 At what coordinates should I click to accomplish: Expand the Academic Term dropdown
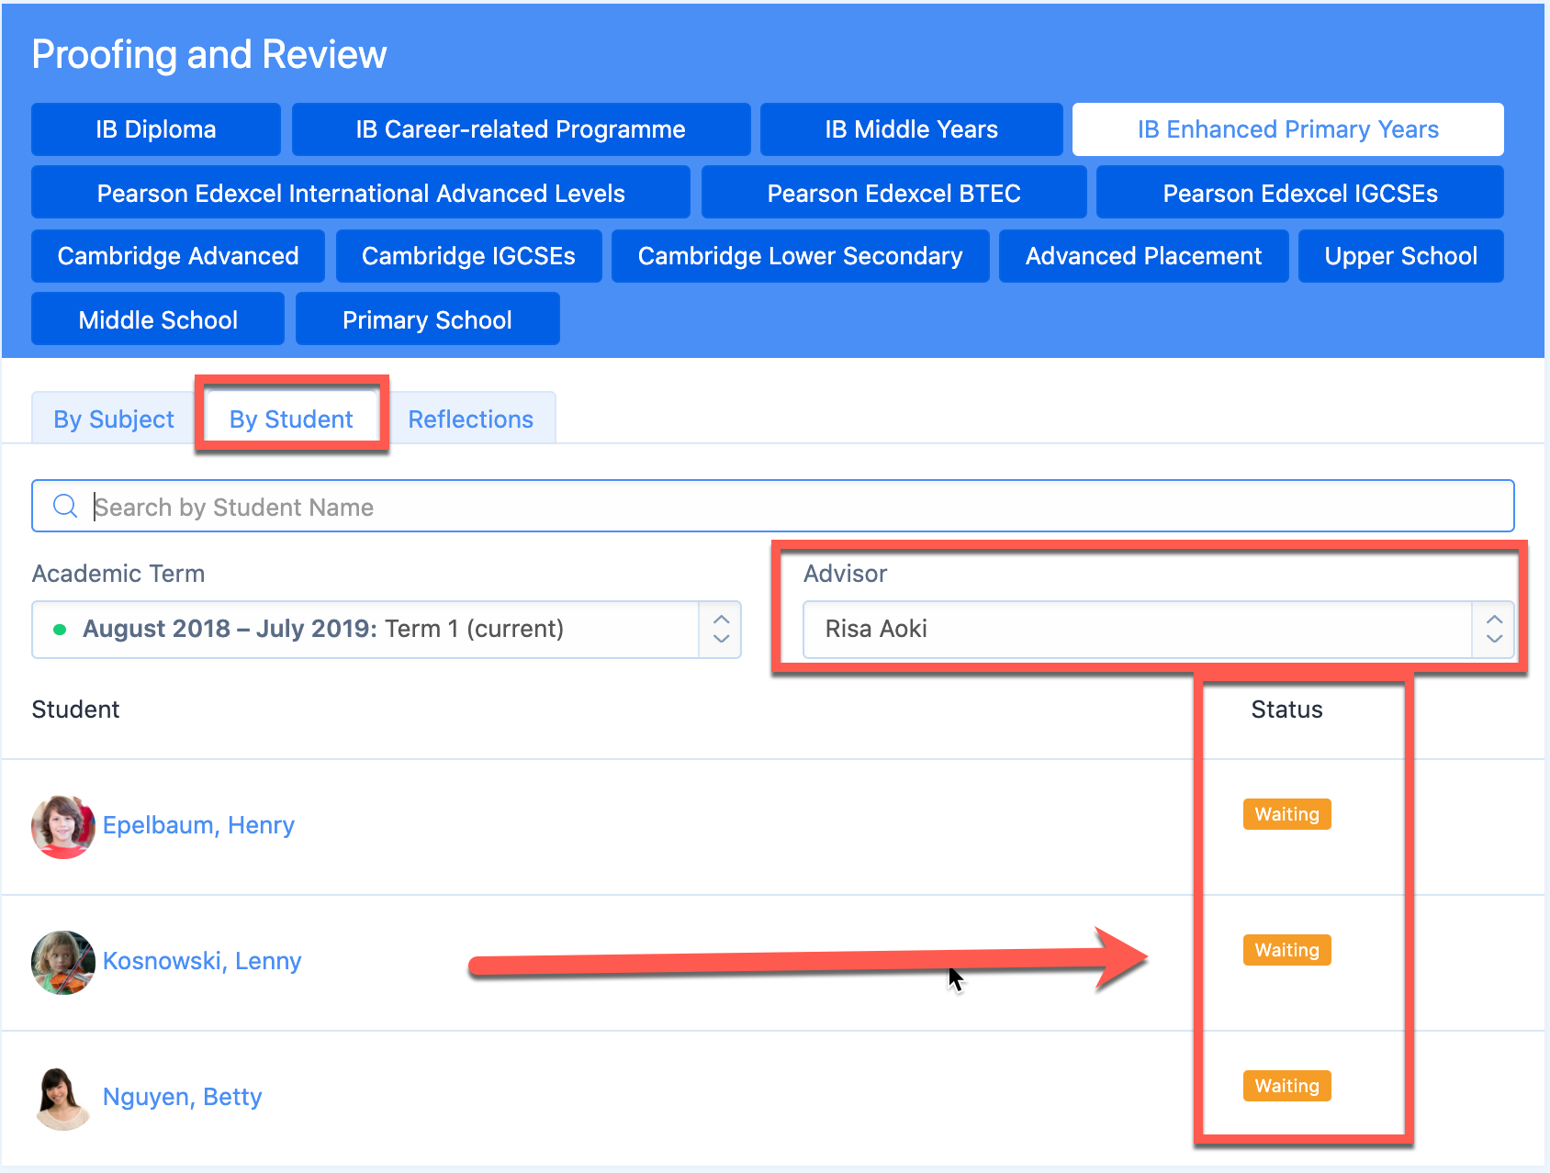[386, 630]
